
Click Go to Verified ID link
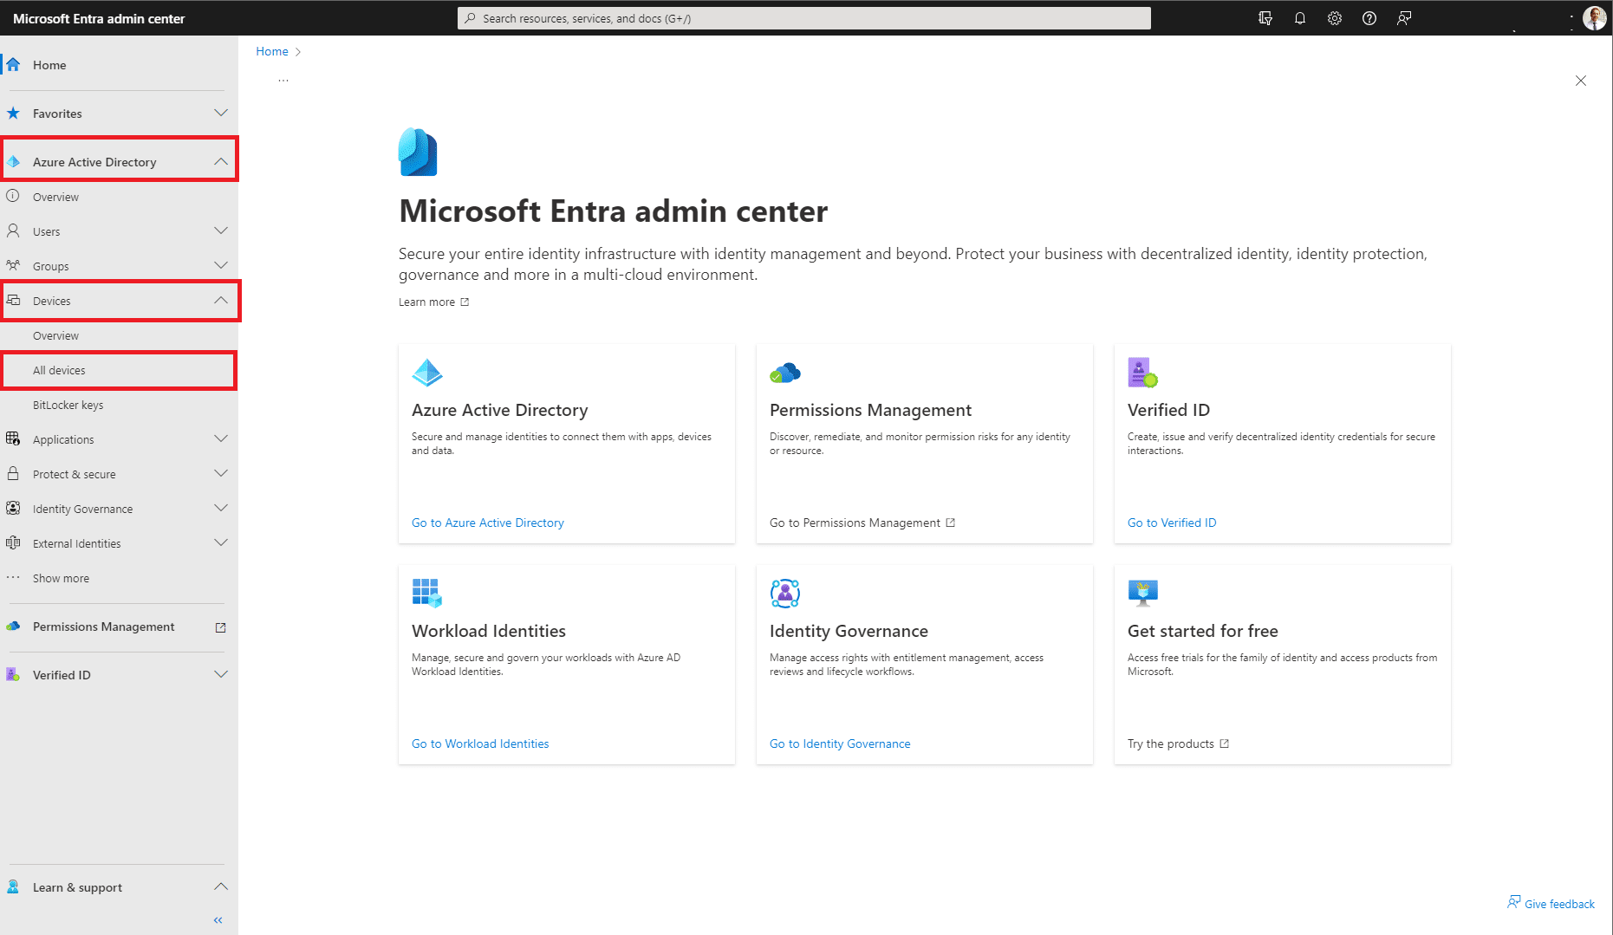pos(1172,523)
